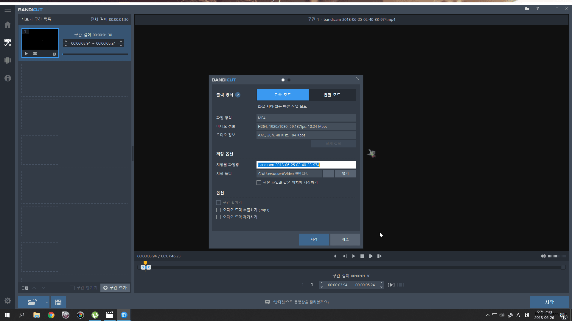The height and width of the screenshot is (321, 572).
Task: Enable 오디오 트랙 제거하기
Action: pyautogui.click(x=218, y=217)
